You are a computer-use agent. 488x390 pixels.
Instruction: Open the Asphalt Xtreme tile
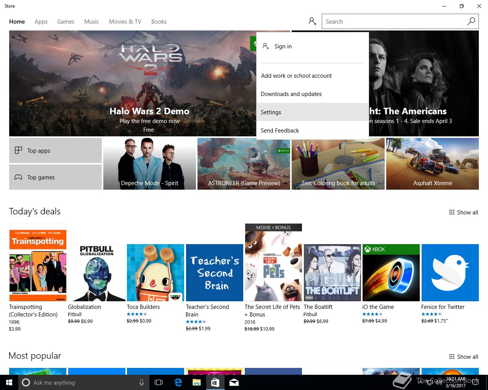click(x=432, y=164)
